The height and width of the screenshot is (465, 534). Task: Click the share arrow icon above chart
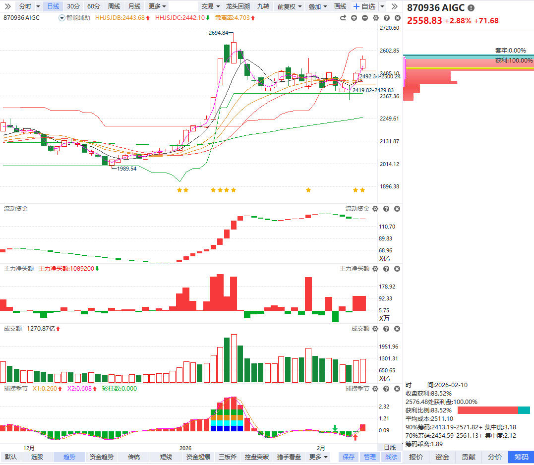click(x=343, y=18)
